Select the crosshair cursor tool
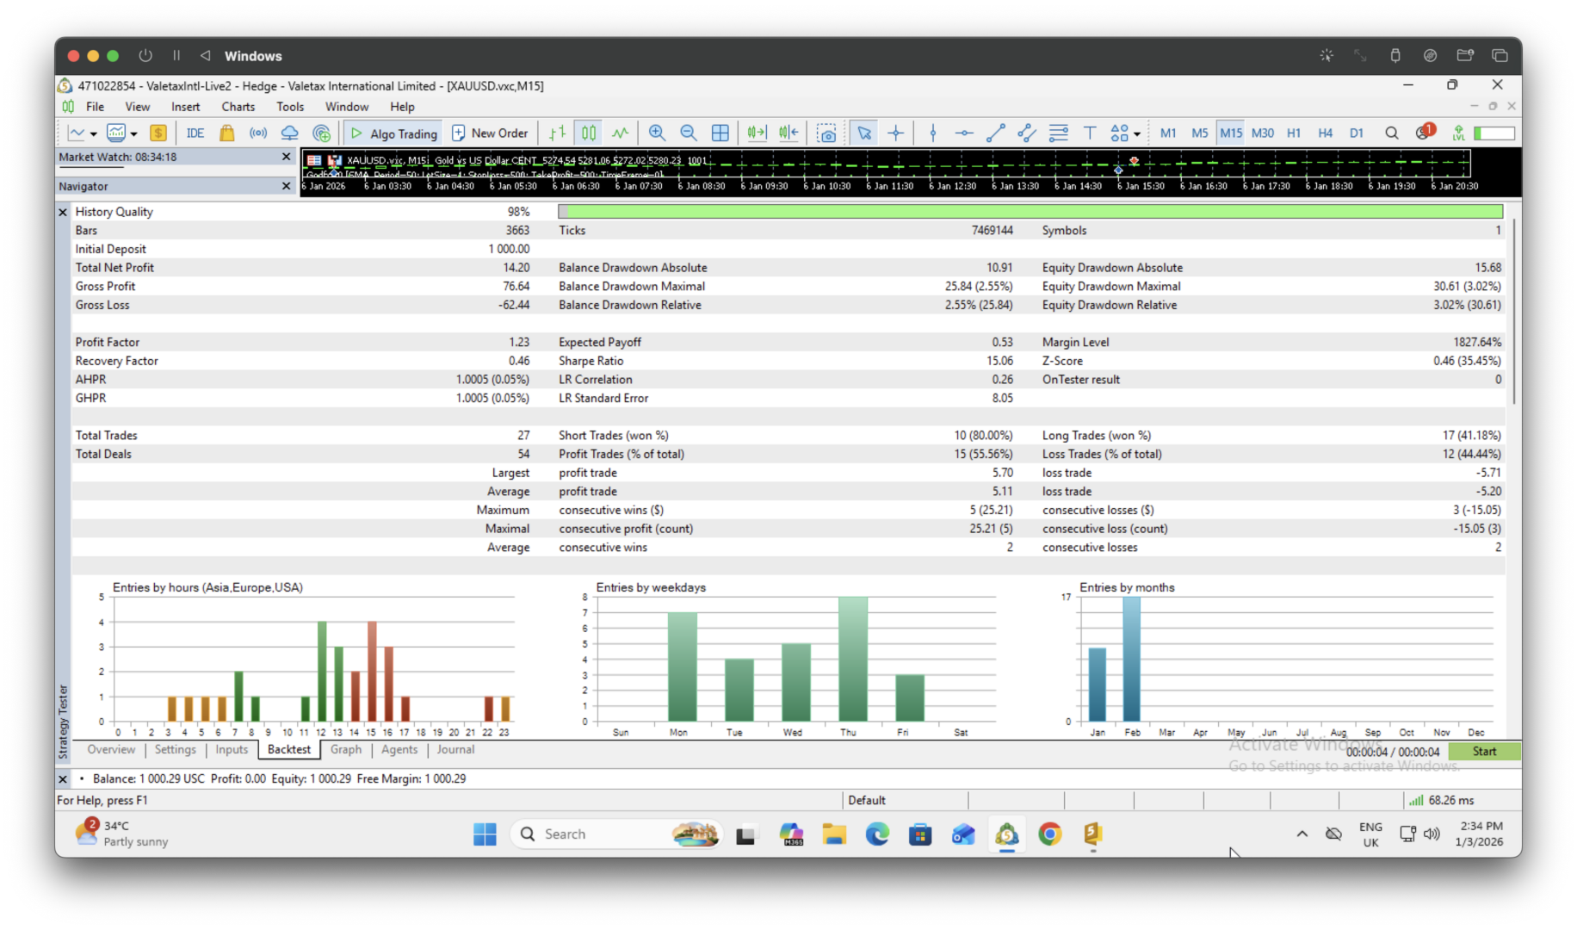The width and height of the screenshot is (1577, 930). 895,133
